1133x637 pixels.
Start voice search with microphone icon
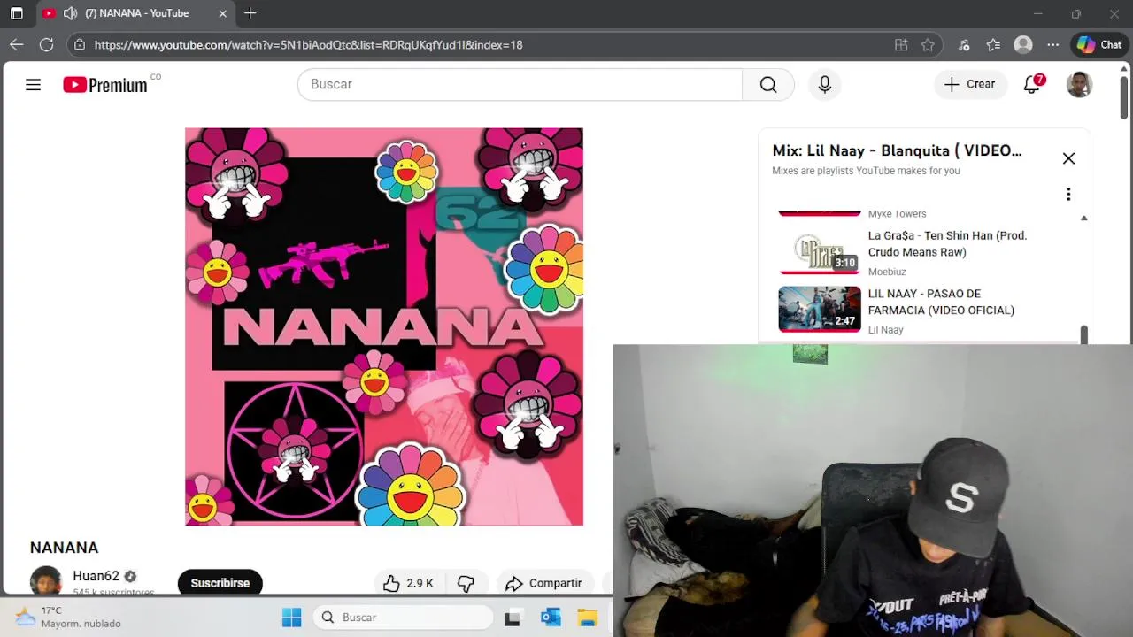pyautogui.click(x=824, y=84)
